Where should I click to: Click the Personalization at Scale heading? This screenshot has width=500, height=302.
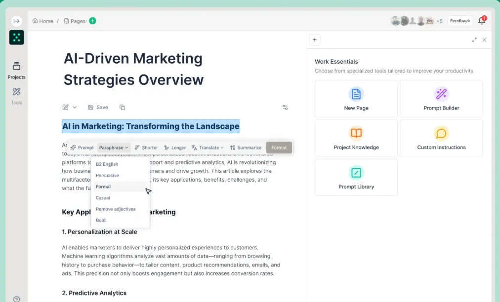(99, 232)
